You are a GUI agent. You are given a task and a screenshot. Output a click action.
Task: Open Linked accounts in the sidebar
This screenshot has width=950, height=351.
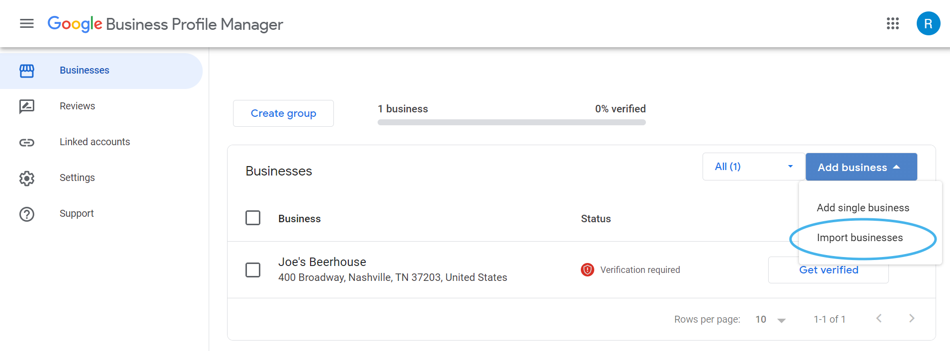(101, 142)
